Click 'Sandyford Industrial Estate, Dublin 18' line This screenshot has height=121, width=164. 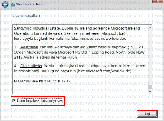(77, 28)
